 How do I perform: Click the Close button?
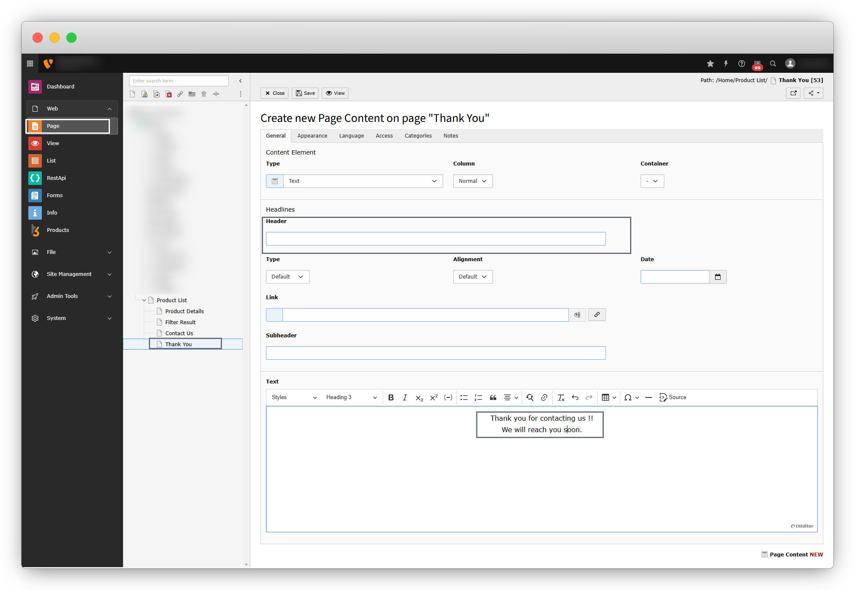pyautogui.click(x=274, y=93)
